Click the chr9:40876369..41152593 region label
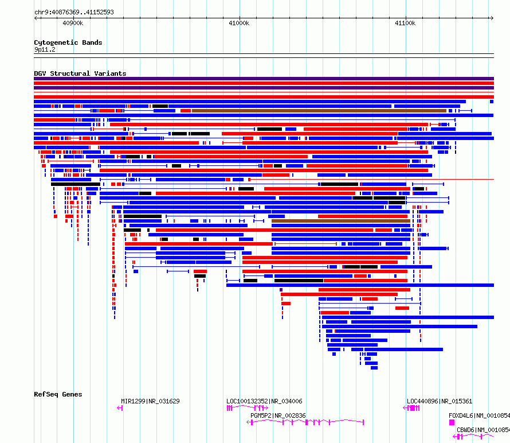This screenshot has height=443, width=510. tap(74, 12)
